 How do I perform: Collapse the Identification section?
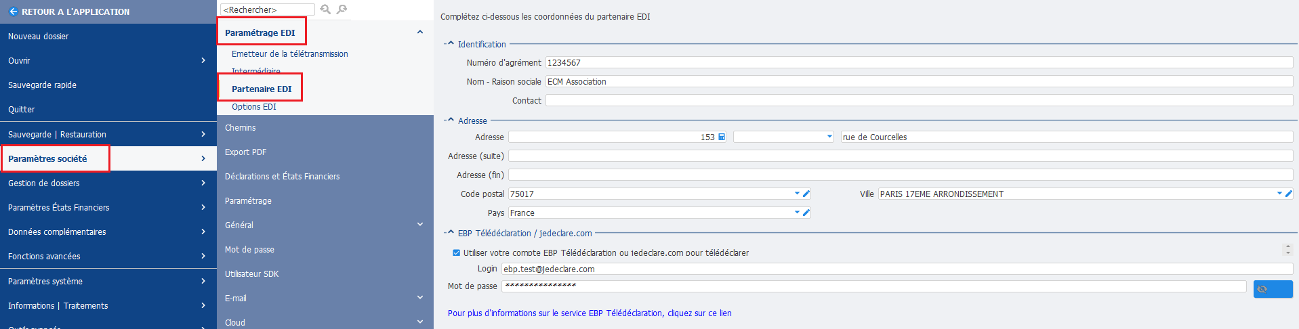(x=450, y=44)
